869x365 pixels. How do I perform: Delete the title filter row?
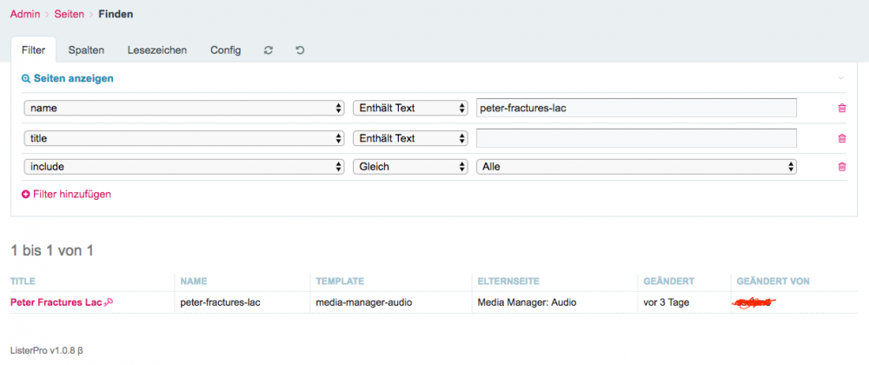click(841, 138)
